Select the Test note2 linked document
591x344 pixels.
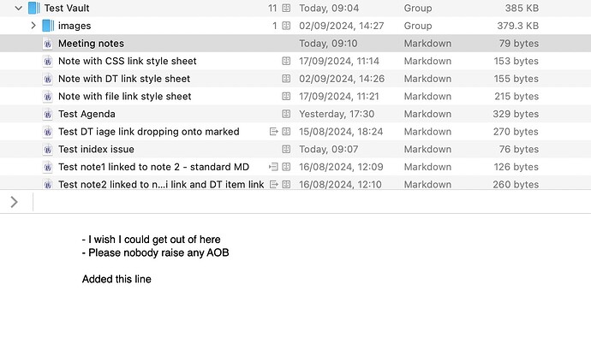click(161, 185)
